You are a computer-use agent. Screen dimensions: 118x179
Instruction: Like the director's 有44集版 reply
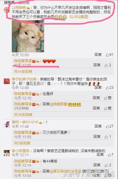coord(108,165)
